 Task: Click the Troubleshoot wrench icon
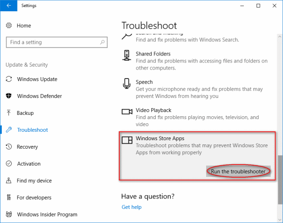coord(9,130)
